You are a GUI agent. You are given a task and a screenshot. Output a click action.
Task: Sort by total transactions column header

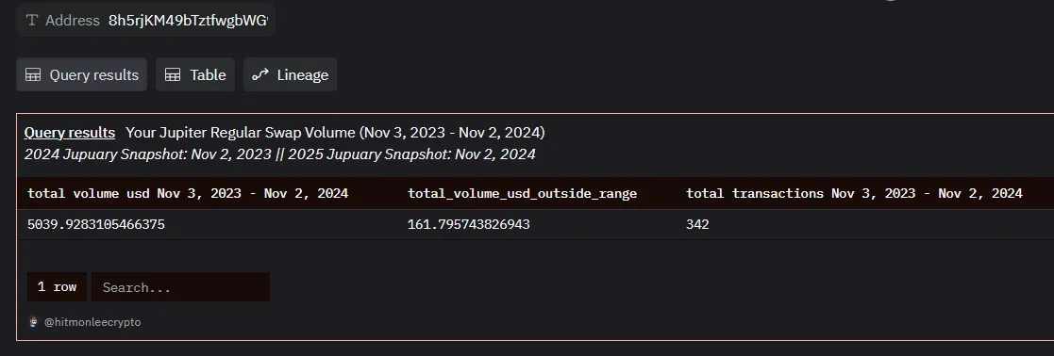point(854,194)
